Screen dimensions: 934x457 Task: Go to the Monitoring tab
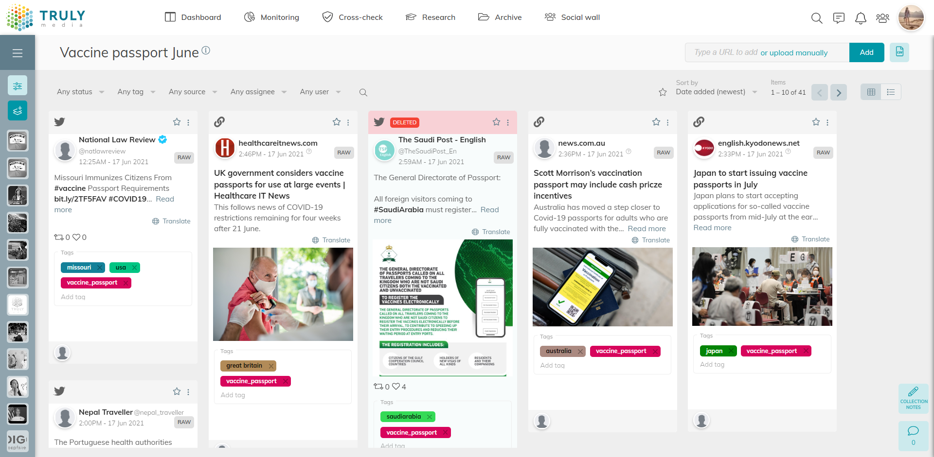271,17
